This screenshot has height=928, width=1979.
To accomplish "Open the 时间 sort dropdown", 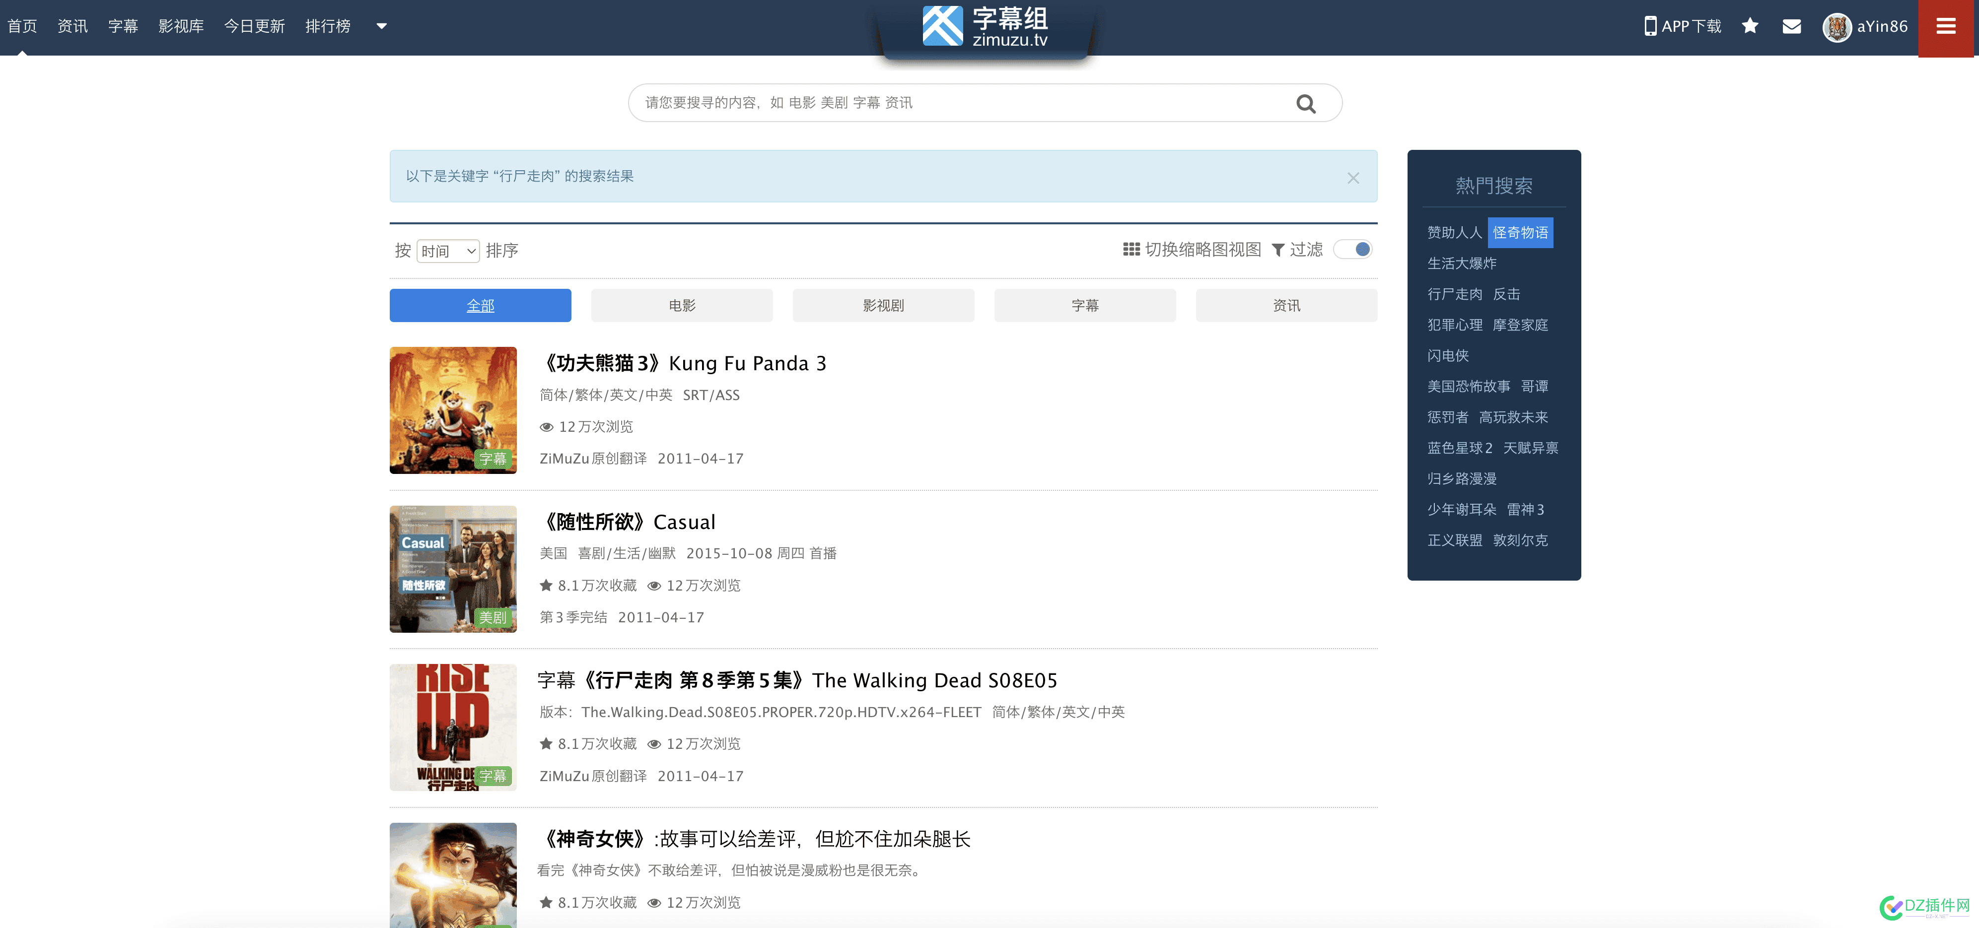I will [448, 251].
